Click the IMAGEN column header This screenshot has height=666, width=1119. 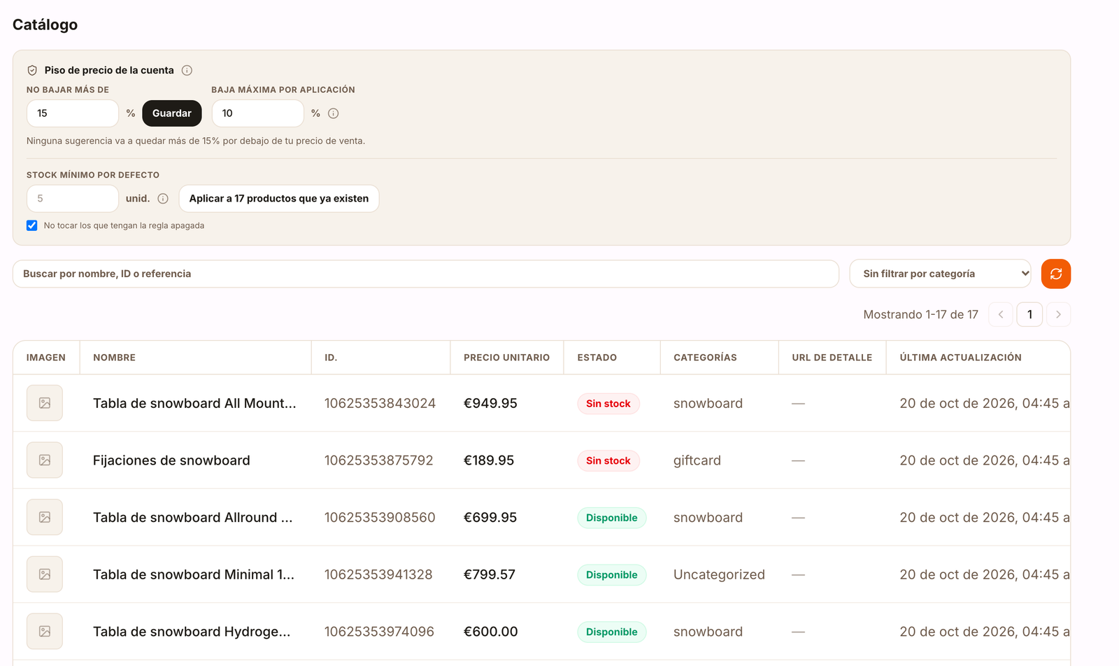[46, 357]
